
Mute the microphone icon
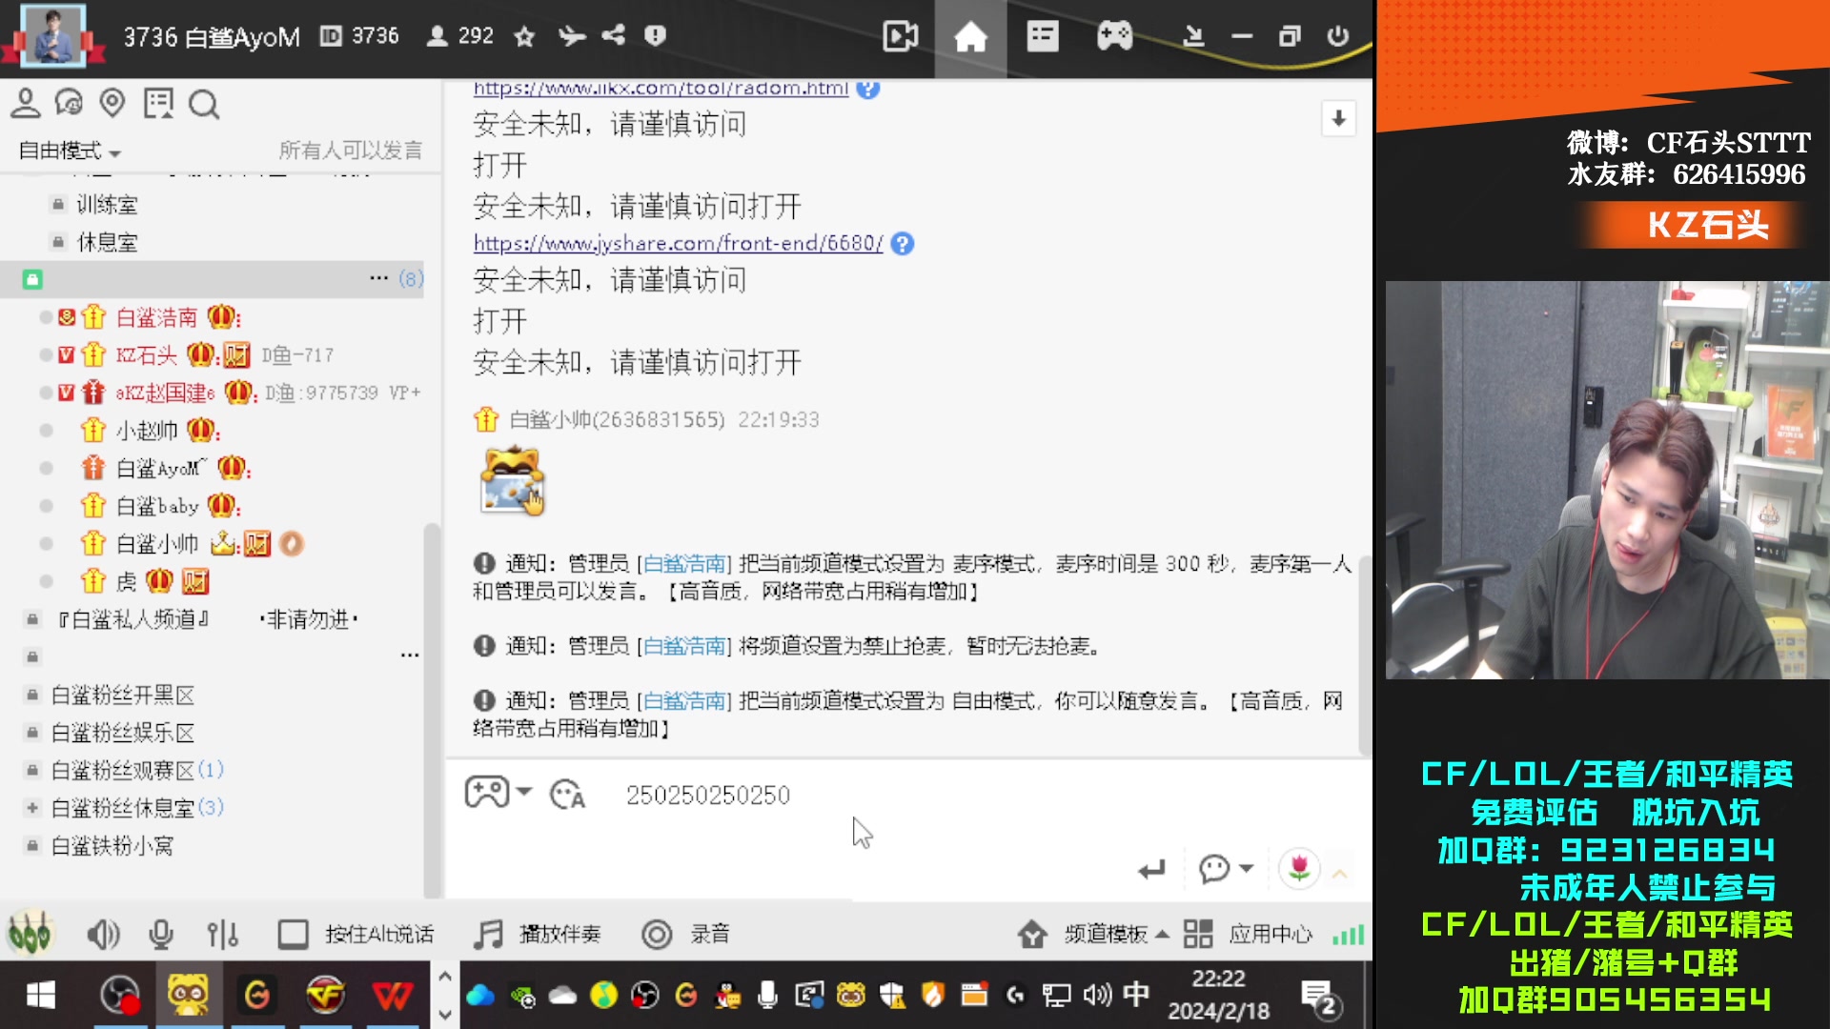tap(161, 934)
